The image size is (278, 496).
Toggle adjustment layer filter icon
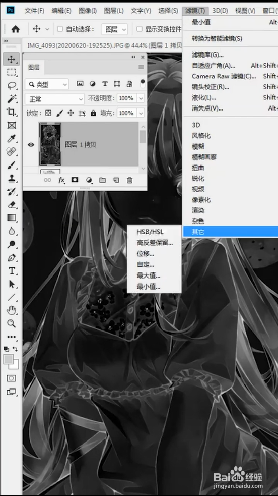pos(93,84)
